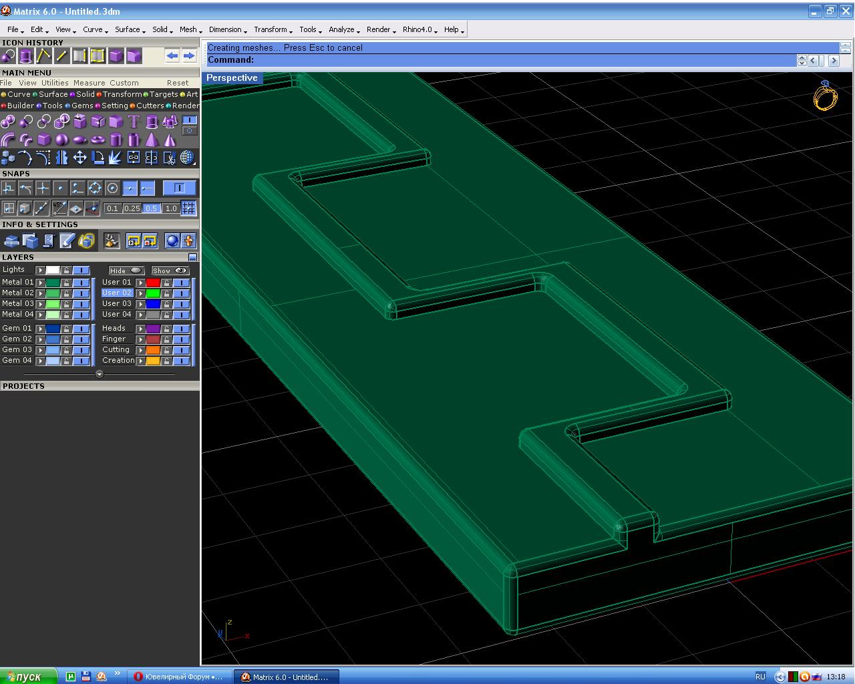Click the Move arrows transform icon
The height and width of the screenshot is (684, 855).
79,158
